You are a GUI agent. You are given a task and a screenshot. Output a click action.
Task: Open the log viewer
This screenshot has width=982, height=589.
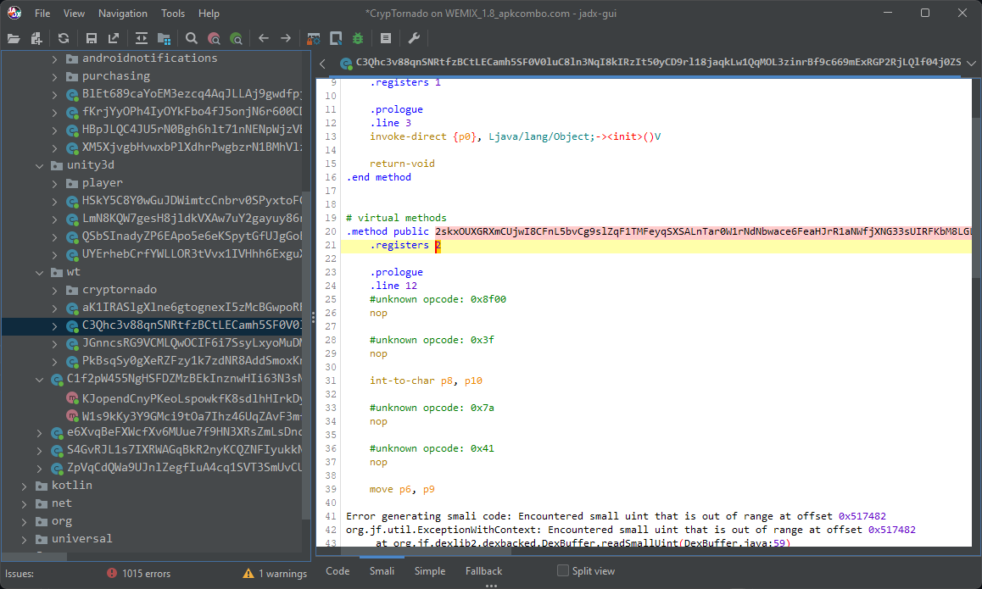point(385,38)
